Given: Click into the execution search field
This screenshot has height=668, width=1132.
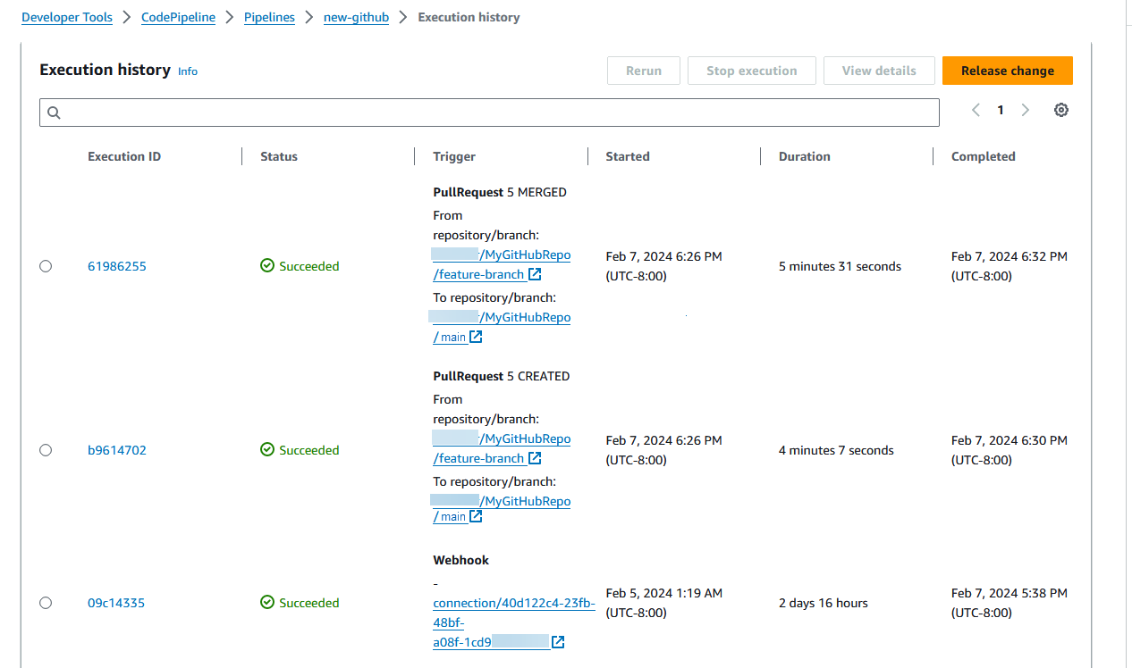Looking at the screenshot, I should [488, 112].
